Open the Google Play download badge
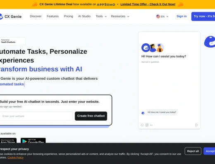 pos(33,140)
